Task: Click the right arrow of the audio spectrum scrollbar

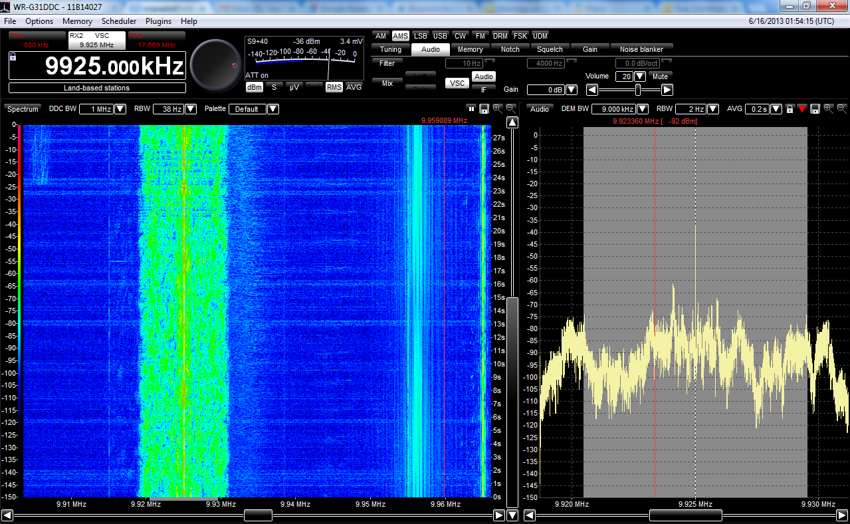Action: point(841,515)
